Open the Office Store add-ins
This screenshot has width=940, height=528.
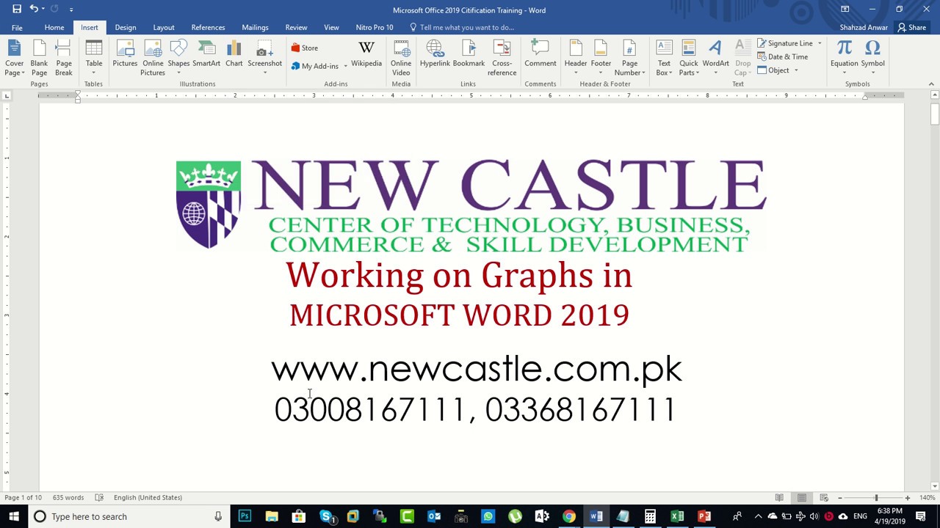[x=304, y=48]
